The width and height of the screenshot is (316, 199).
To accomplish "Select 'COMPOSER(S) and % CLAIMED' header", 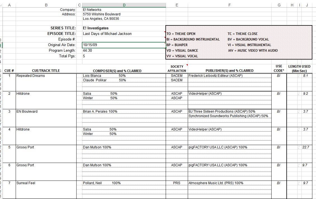I will (117, 71).
